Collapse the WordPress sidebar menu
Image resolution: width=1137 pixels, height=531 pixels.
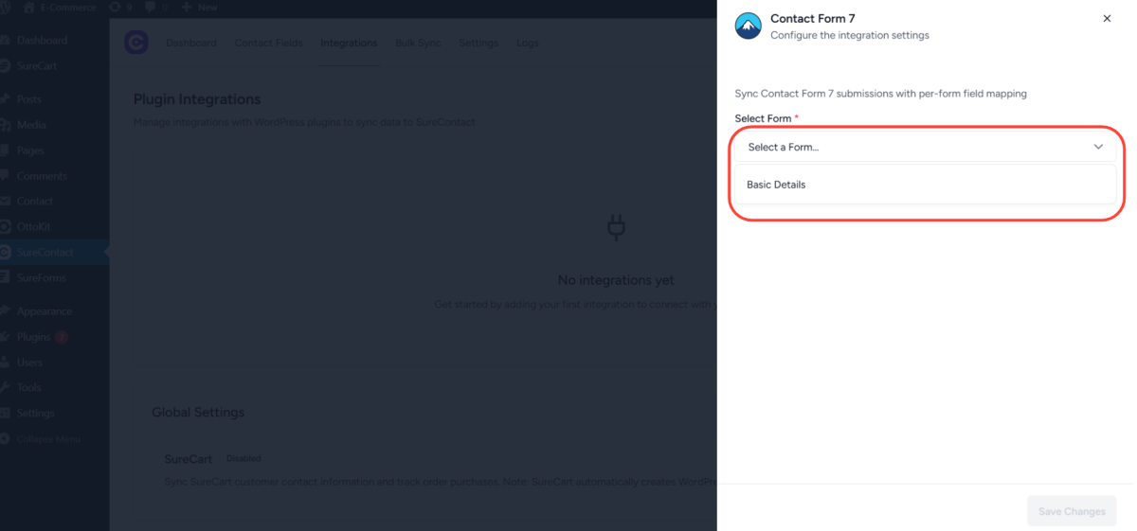click(47, 439)
